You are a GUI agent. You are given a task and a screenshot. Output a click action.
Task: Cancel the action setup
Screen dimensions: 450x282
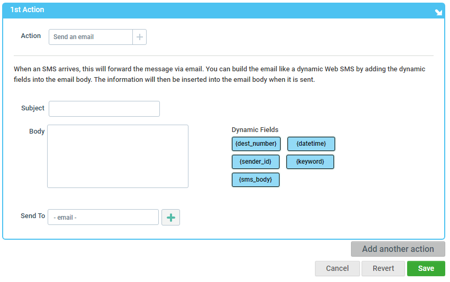pos(337,269)
